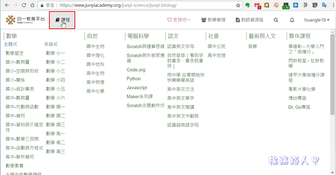Open 博幼專區 partner course
This screenshot has width=336, height=175.
point(297,98)
